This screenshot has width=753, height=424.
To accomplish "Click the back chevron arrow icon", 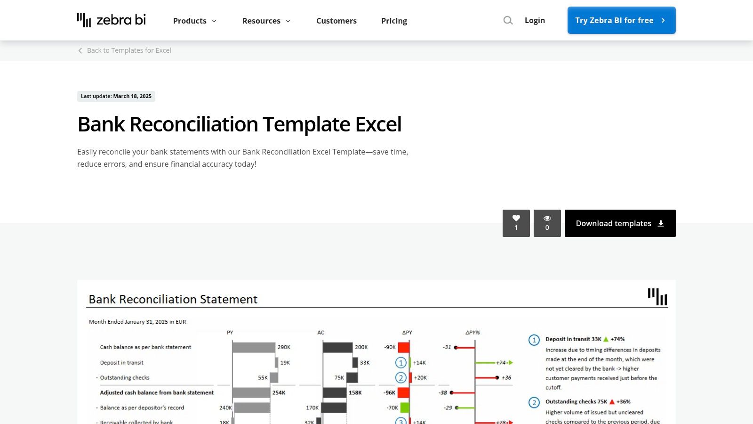I will [x=80, y=50].
